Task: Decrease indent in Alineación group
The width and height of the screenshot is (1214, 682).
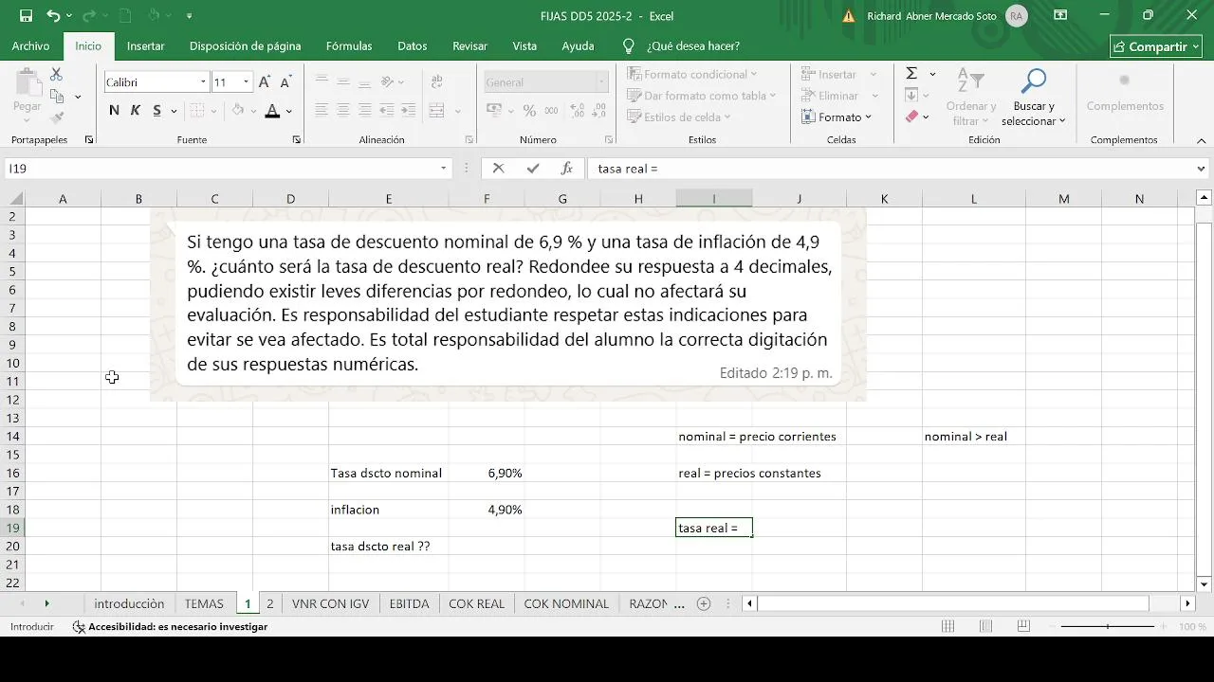Action: coord(388,111)
